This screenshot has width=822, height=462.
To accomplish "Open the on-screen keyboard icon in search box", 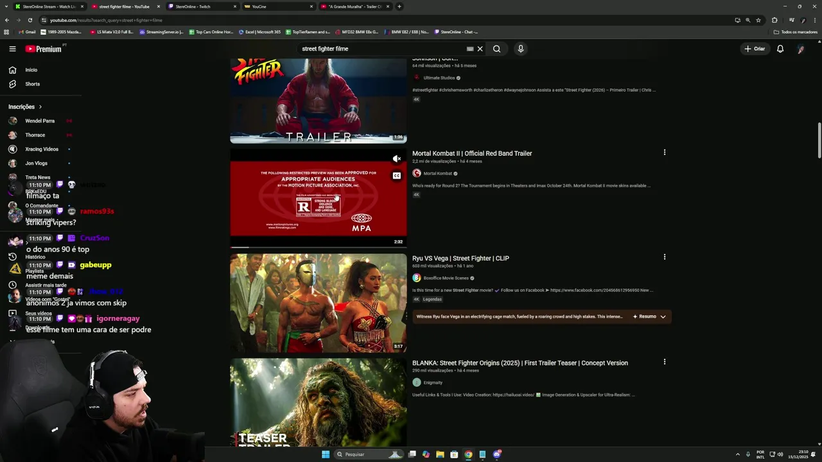I will [x=470, y=49].
